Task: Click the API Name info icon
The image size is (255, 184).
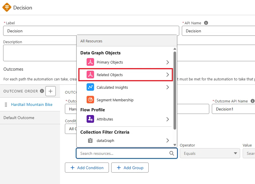Action: [x=206, y=23]
